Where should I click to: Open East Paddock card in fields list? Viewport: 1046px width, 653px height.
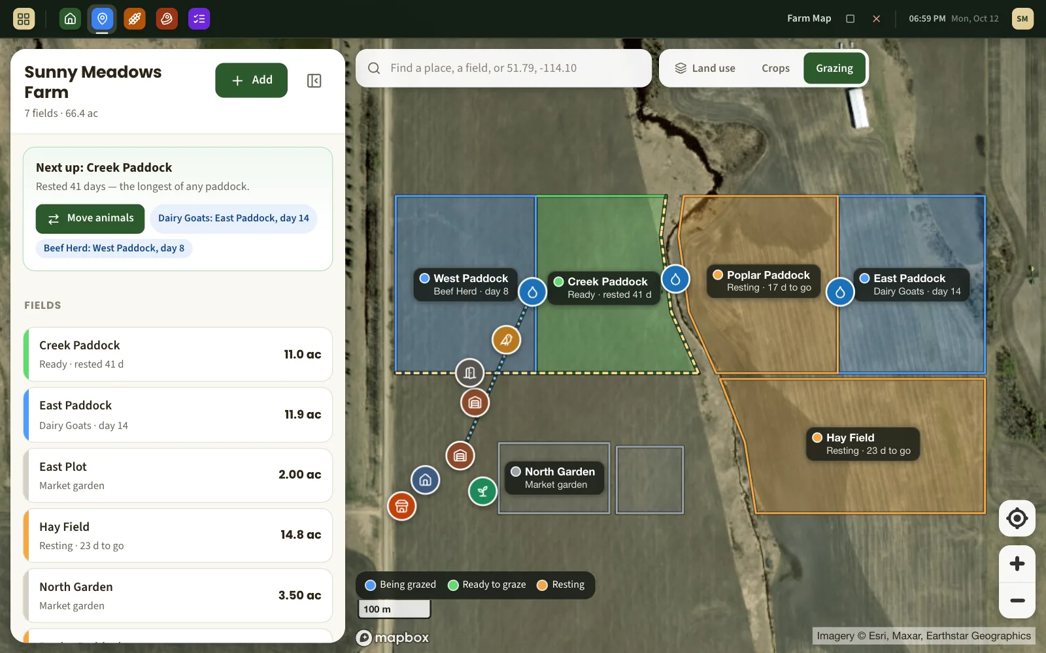(x=178, y=415)
